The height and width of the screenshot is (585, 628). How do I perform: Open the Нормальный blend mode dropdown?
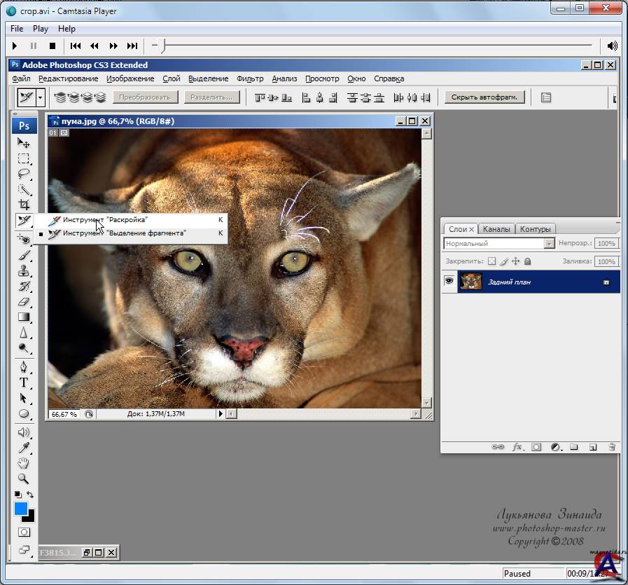pyautogui.click(x=549, y=244)
